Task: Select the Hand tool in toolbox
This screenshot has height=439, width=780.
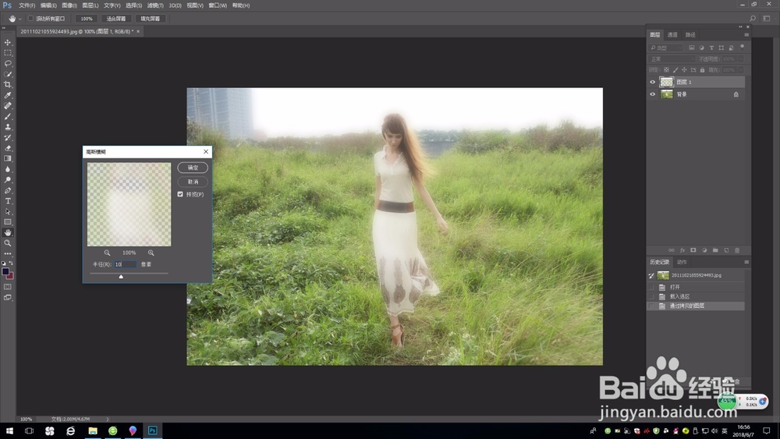Action: point(8,232)
